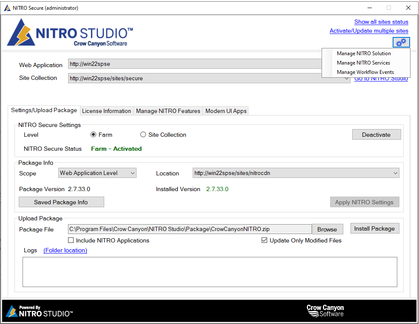The image size is (419, 324).
Task: Click the Installed Version 2.7.33.0 value
Action: [217, 189]
